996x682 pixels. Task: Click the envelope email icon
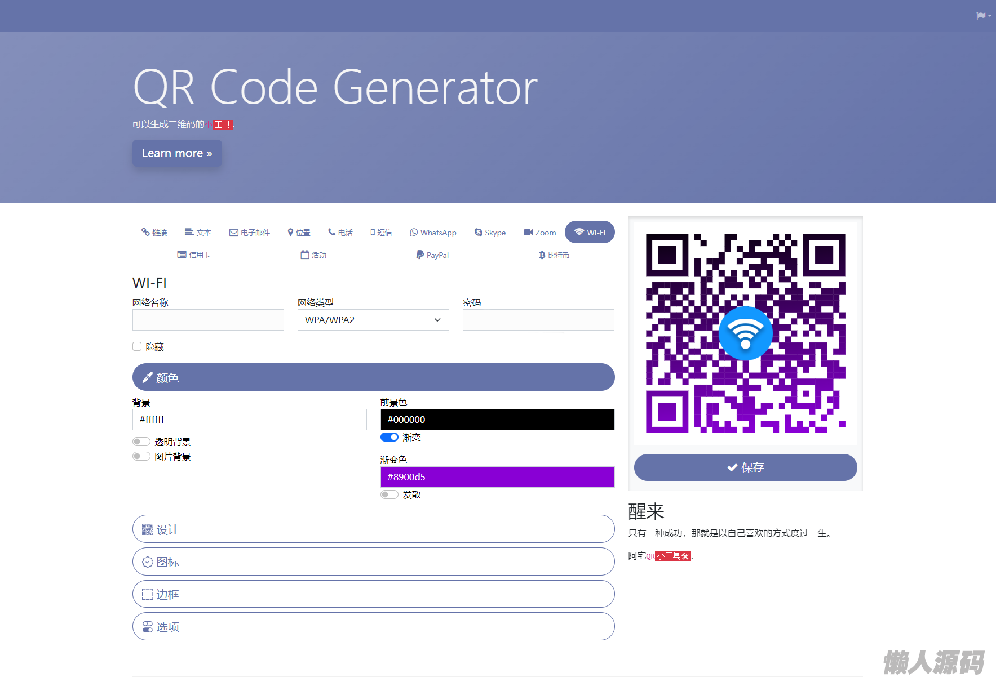point(234,233)
